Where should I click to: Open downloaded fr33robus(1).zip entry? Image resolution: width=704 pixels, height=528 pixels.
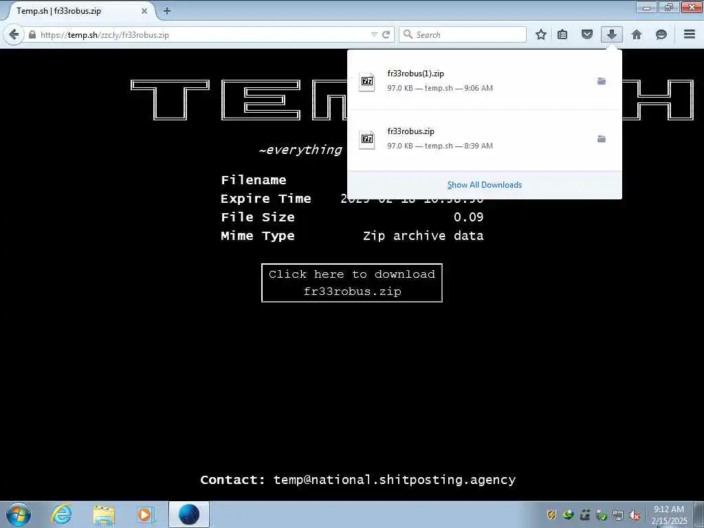[485, 81]
